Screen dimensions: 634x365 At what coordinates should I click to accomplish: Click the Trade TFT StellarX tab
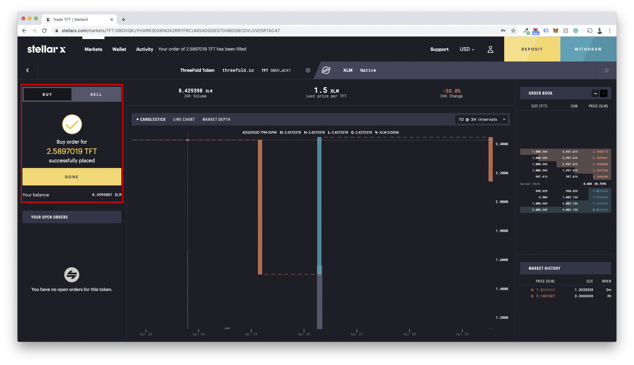[x=80, y=20]
